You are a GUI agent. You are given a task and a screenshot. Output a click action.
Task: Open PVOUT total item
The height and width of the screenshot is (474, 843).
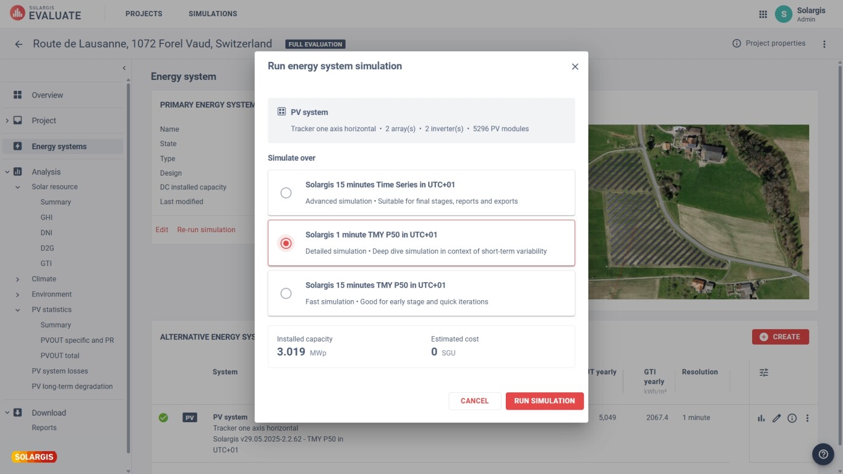[60, 356]
